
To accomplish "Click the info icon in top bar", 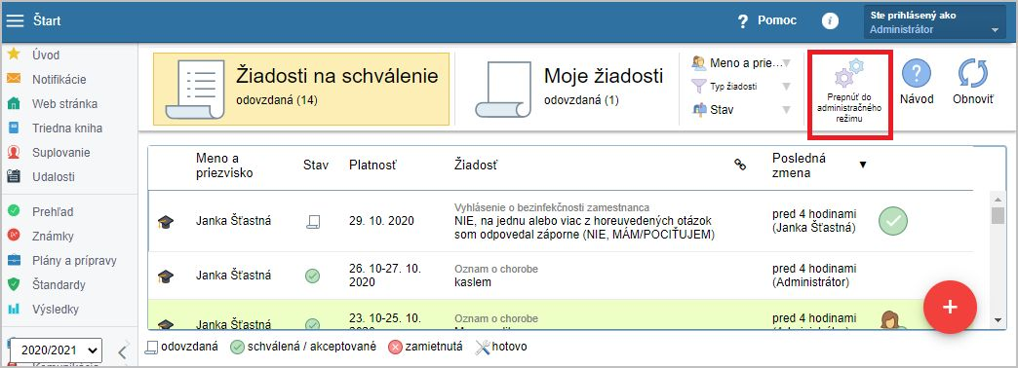I will coord(830,20).
